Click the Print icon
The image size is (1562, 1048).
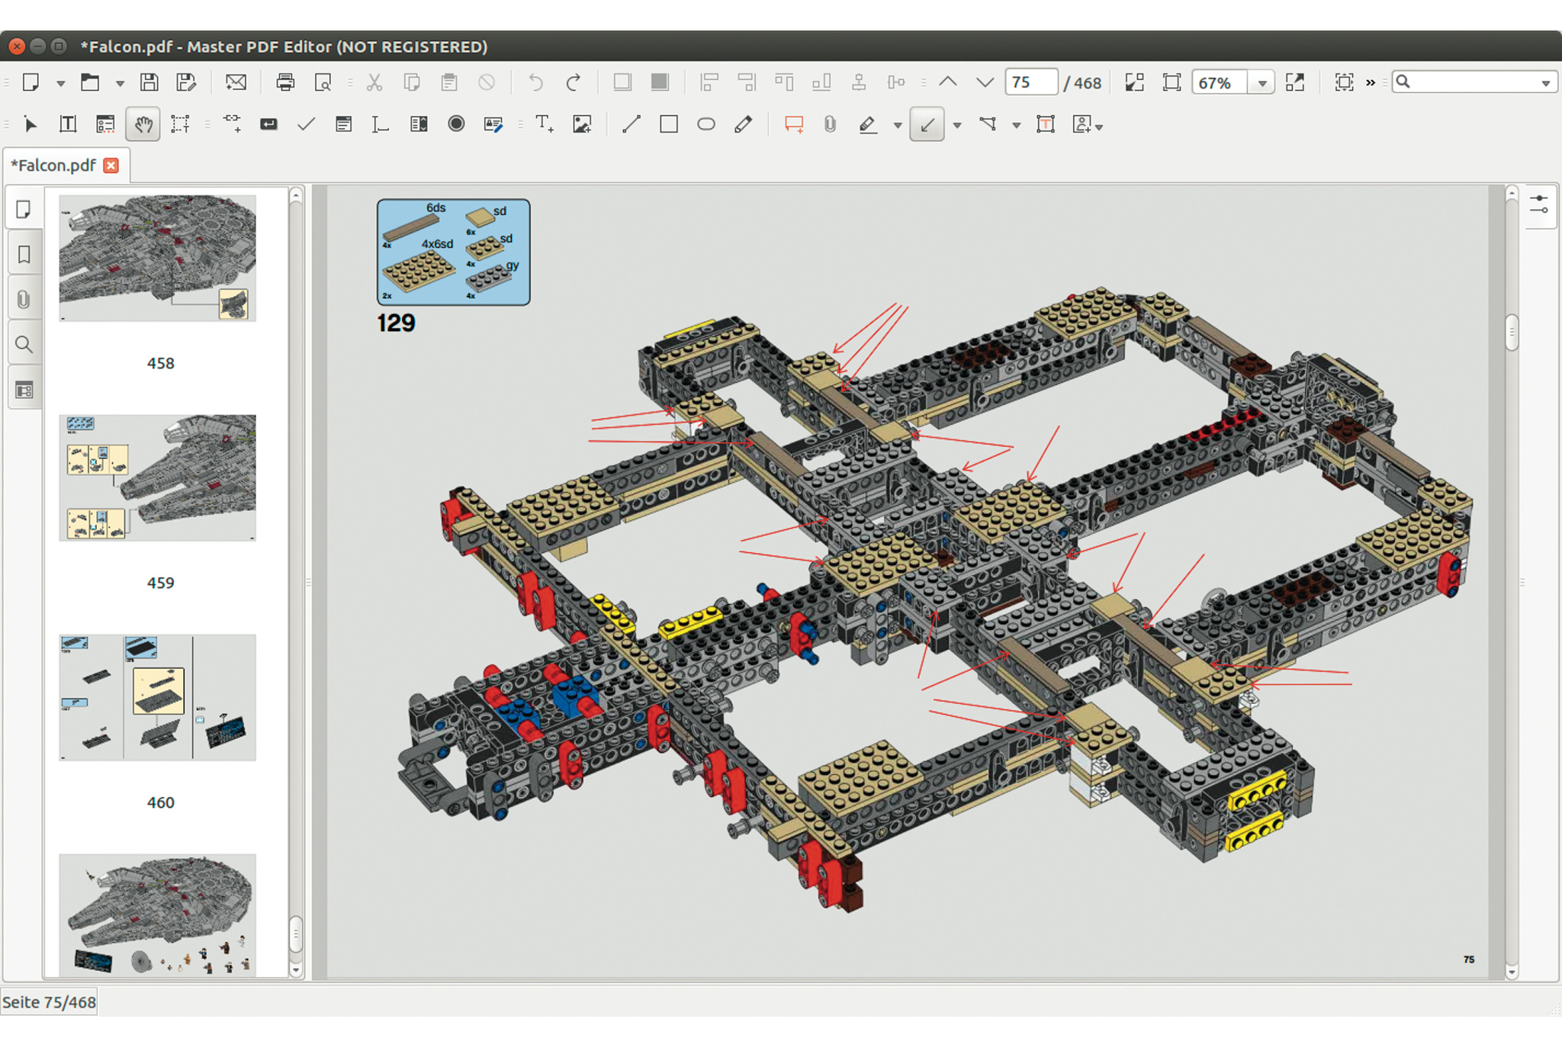[285, 82]
